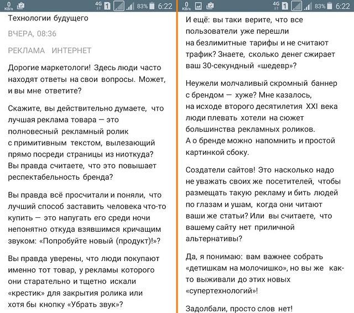Screen dimensions: 354x313
Task: Tap the battery icon in left screenshot
Action: (152, 6)
